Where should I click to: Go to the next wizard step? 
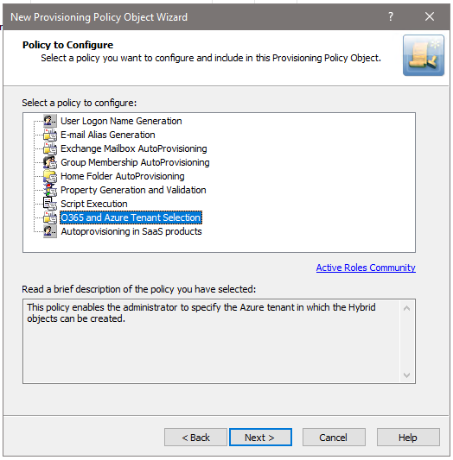pos(260,437)
